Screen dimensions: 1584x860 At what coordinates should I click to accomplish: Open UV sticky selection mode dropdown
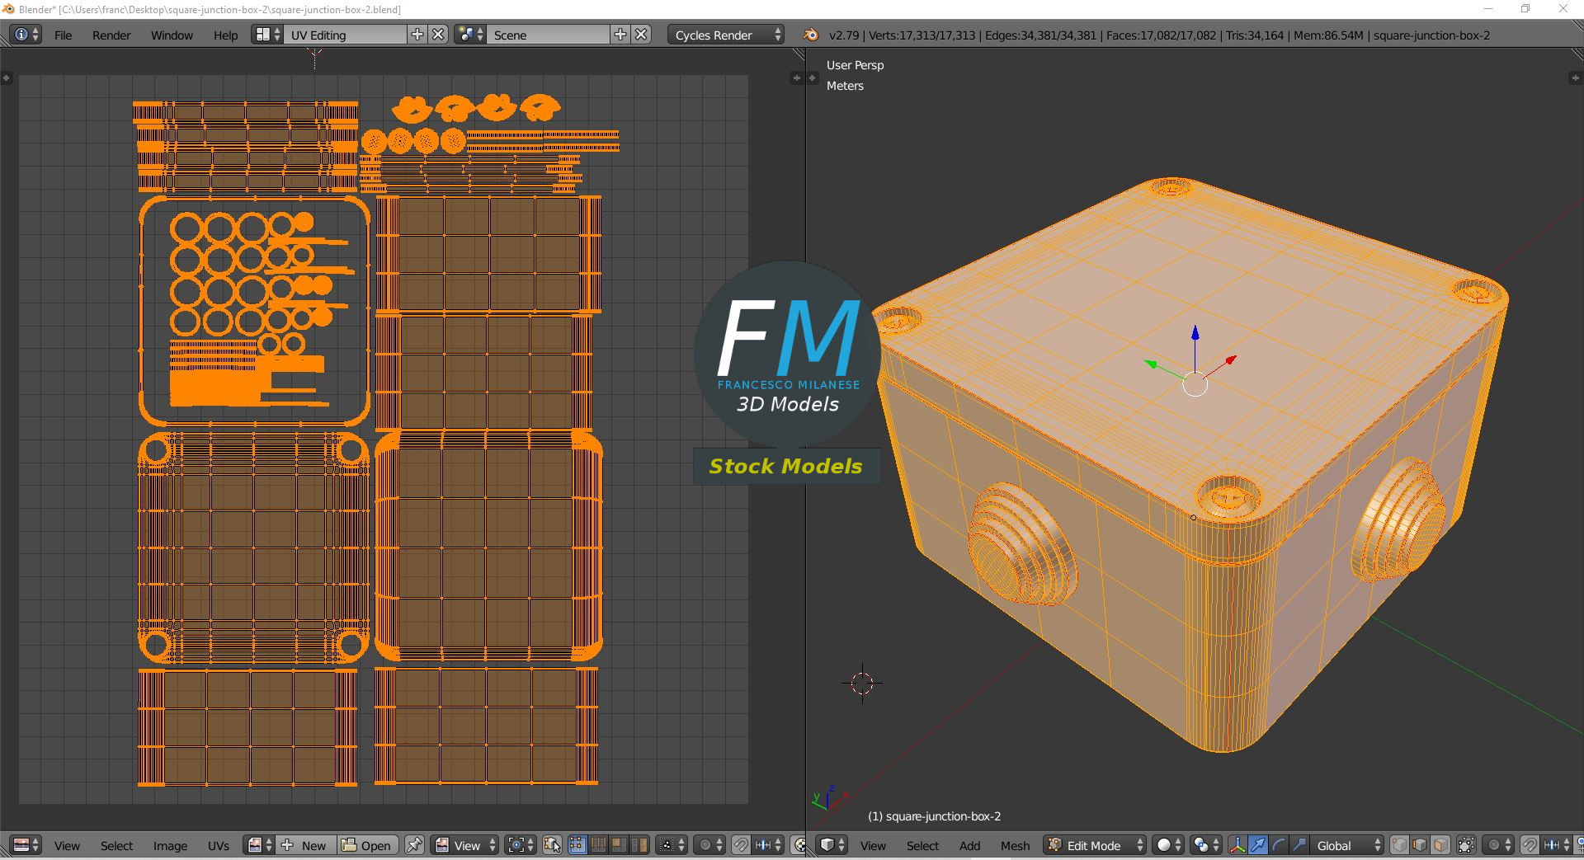[x=671, y=845]
